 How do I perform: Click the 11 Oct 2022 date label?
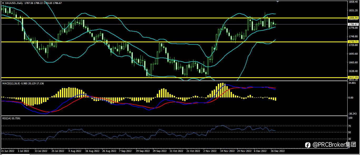tap(176, 151)
